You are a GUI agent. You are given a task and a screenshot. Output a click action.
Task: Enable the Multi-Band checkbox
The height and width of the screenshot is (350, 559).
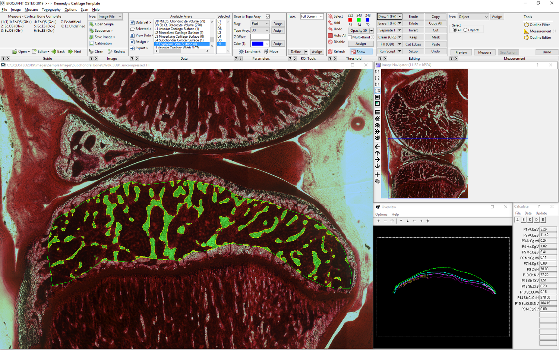[x=350, y=37]
